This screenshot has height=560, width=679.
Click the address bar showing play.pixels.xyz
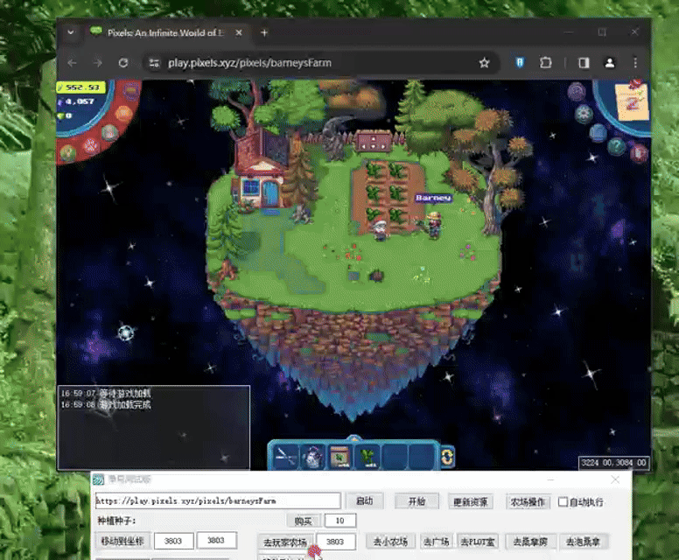coord(249,63)
